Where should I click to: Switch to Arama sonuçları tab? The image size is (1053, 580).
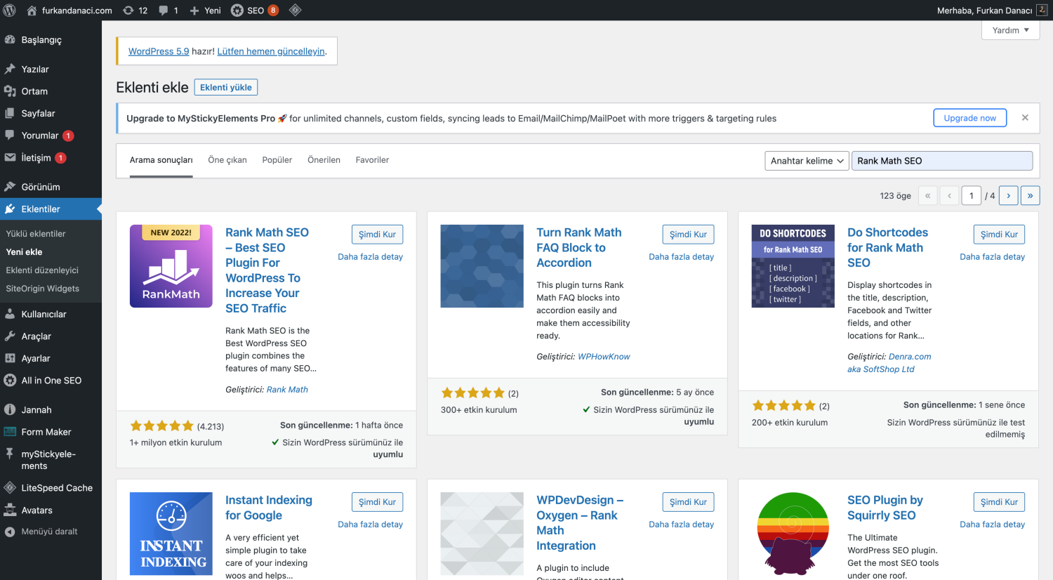pos(161,160)
